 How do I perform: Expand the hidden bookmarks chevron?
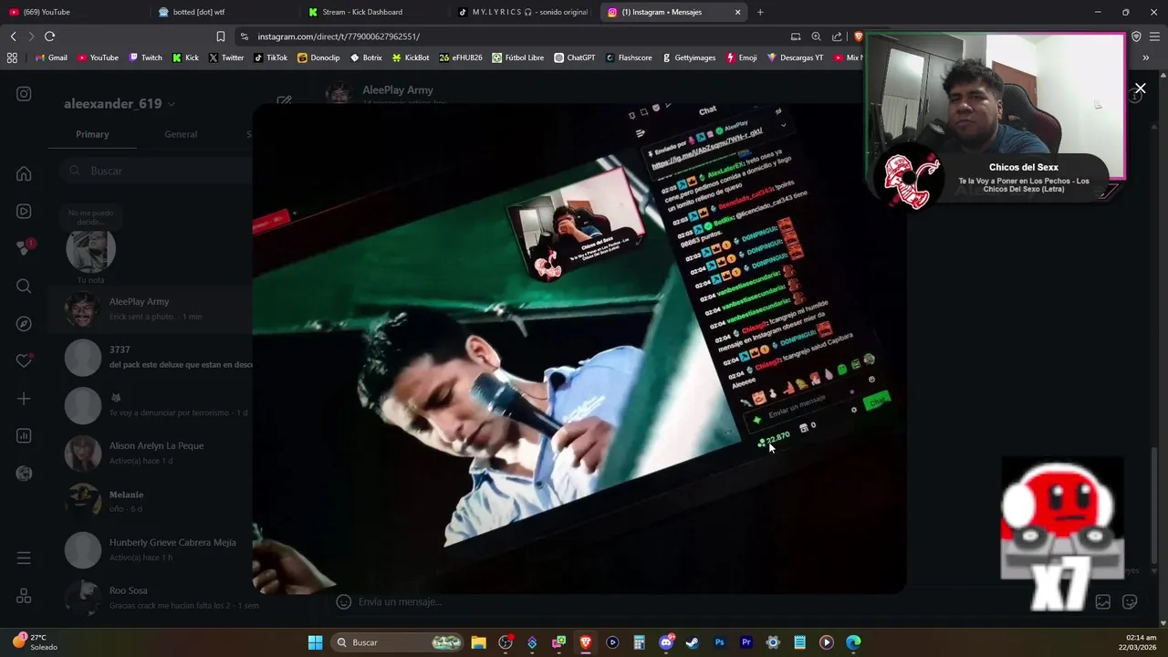[x=1145, y=57]
